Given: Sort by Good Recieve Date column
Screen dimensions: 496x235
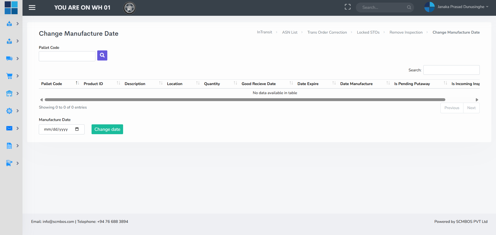Looking at the screenshot, I should pos(267,84).
